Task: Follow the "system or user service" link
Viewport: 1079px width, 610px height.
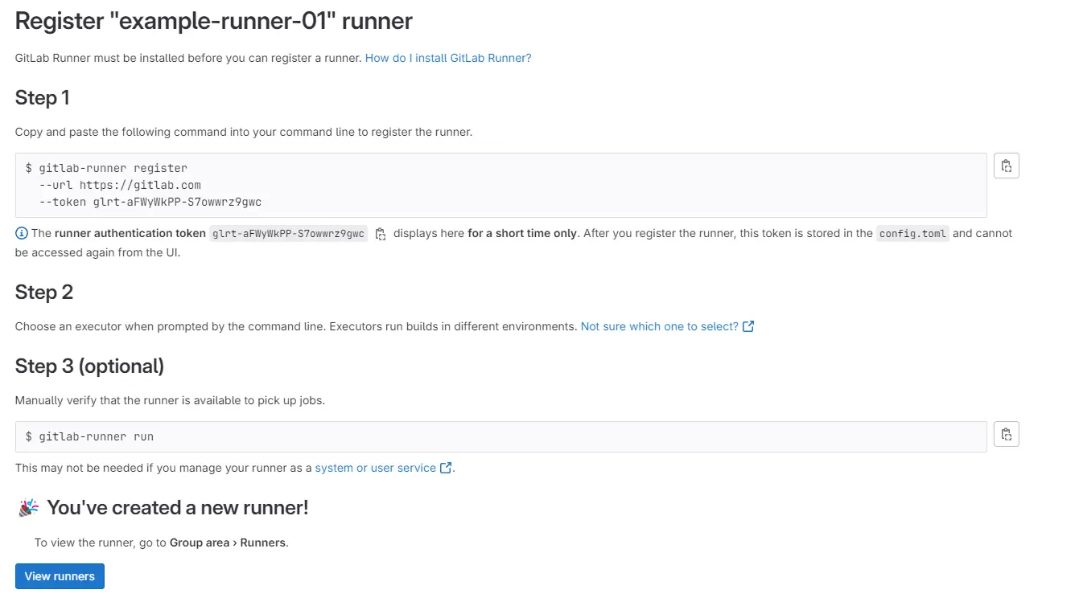Action: [375, 468]
